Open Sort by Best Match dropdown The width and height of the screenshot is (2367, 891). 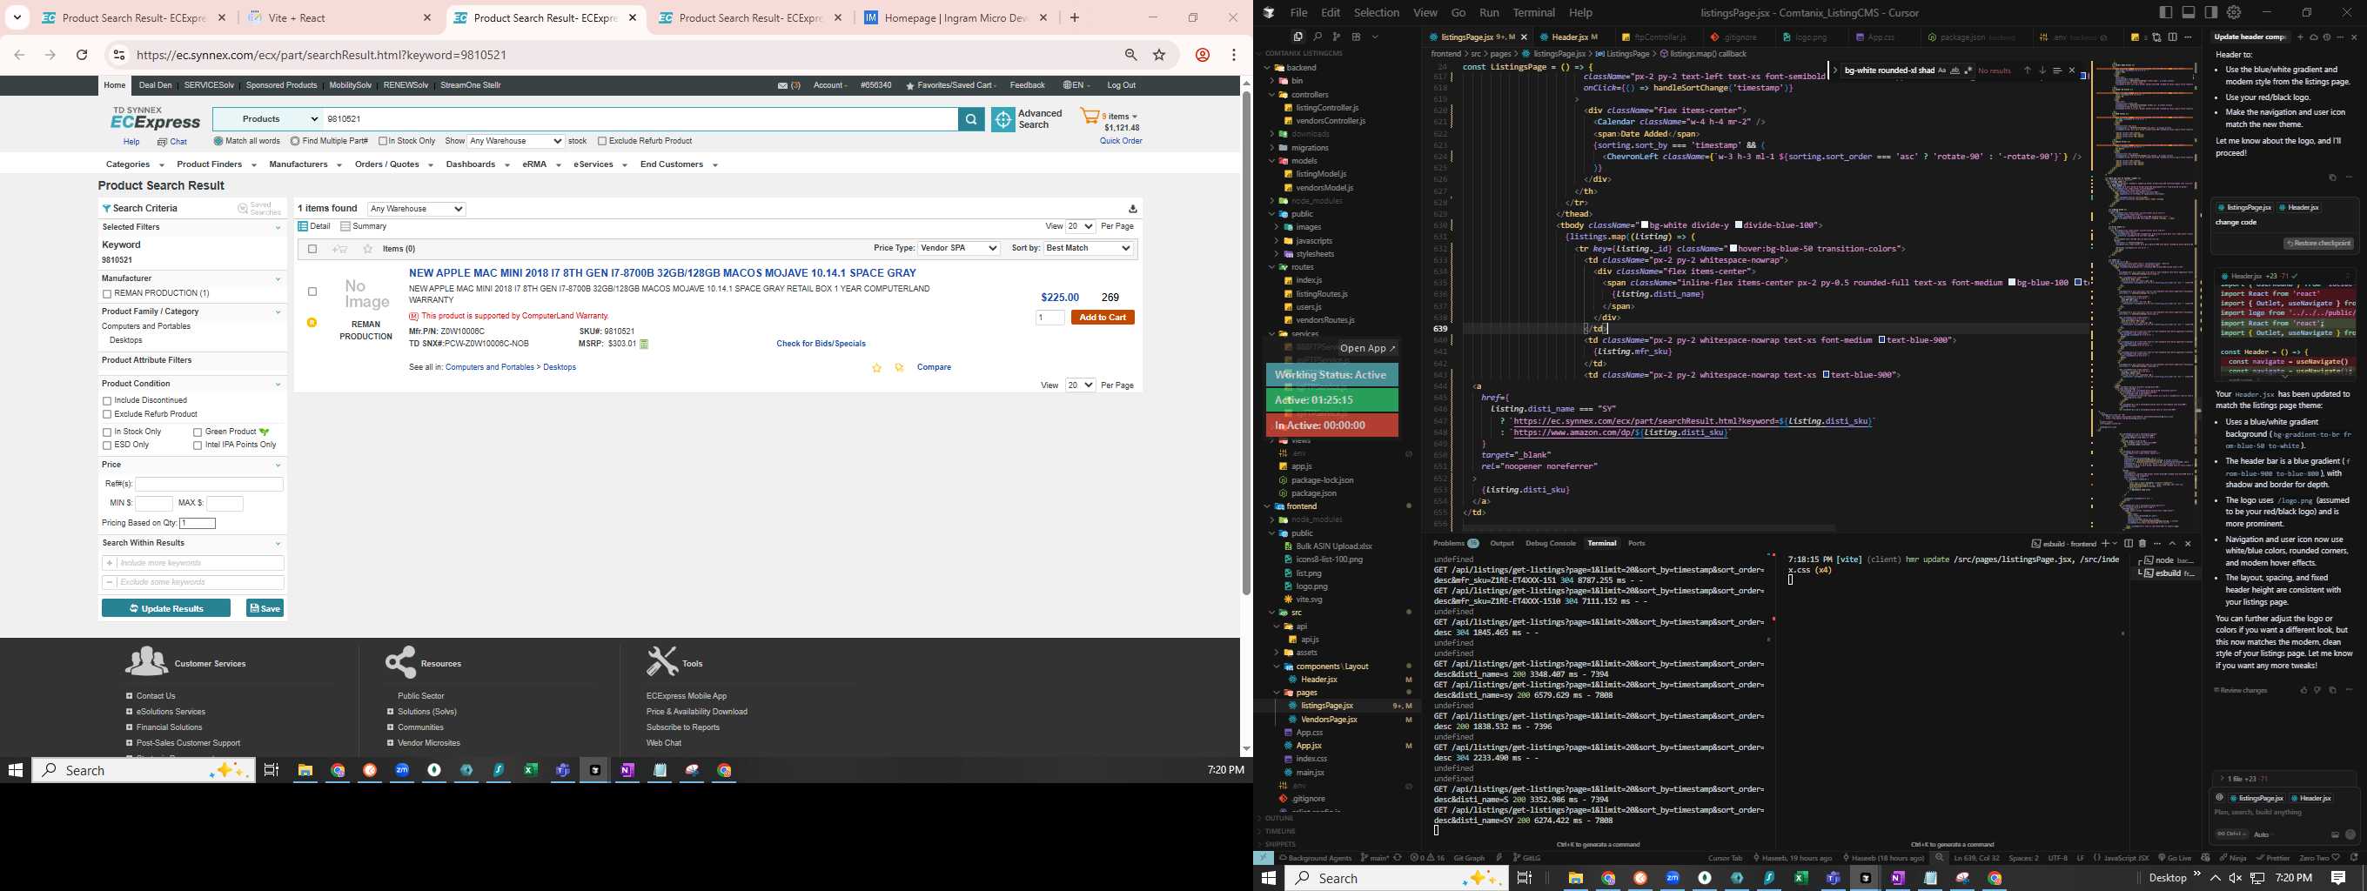(1089, 249)
